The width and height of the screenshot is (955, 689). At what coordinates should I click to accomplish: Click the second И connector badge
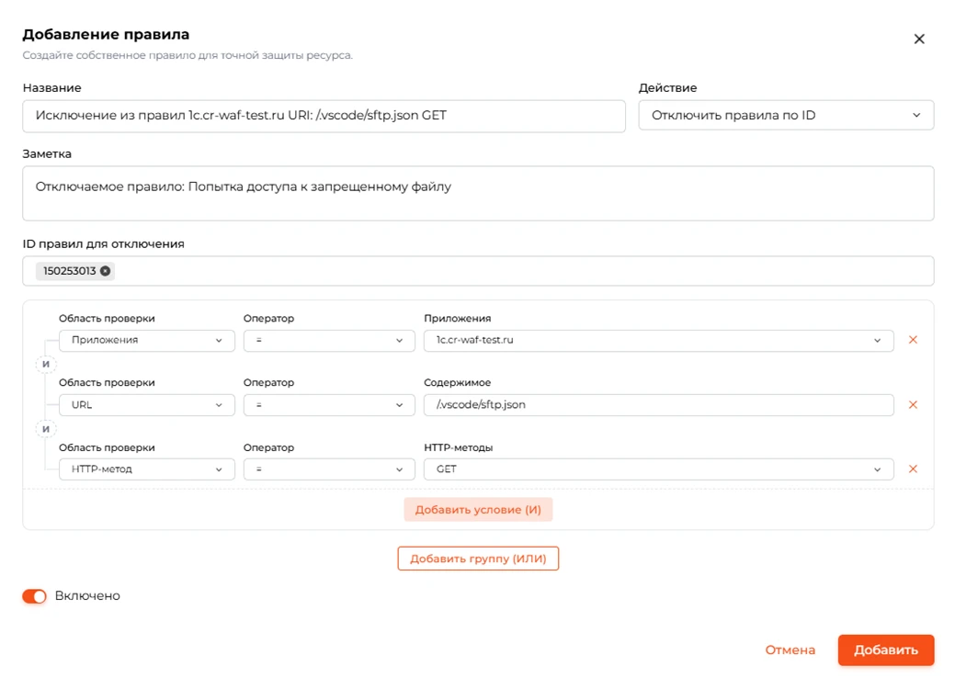click(46, 429)
